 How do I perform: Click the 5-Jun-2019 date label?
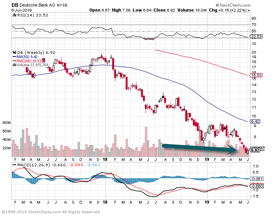[22, 10]
